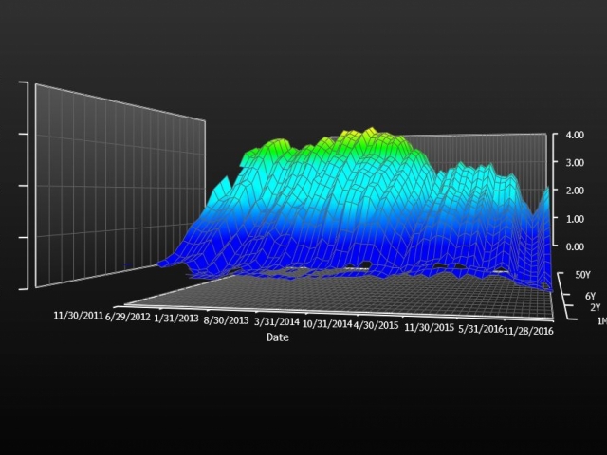607x455 pixels.
Task: Pick the 8/30/2013 date tick
Action: point(228,320)
